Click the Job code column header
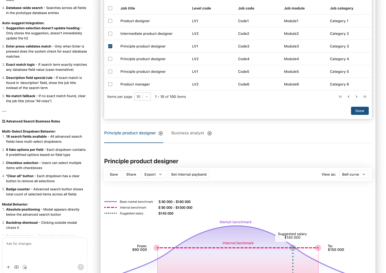The height and width of the screenshot is (273, 386). click(246, 8)
